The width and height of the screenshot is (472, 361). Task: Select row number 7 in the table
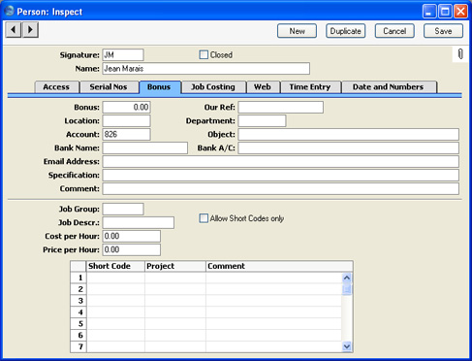point(79,346)
